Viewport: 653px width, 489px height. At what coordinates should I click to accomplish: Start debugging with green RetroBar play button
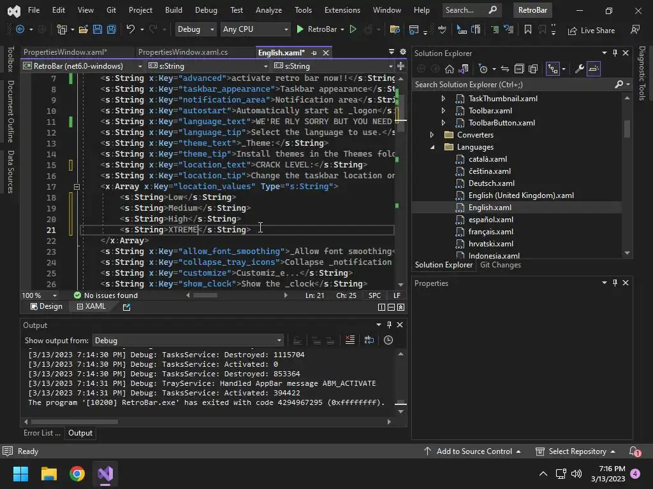pyautogui.click(x=300, y=29)
